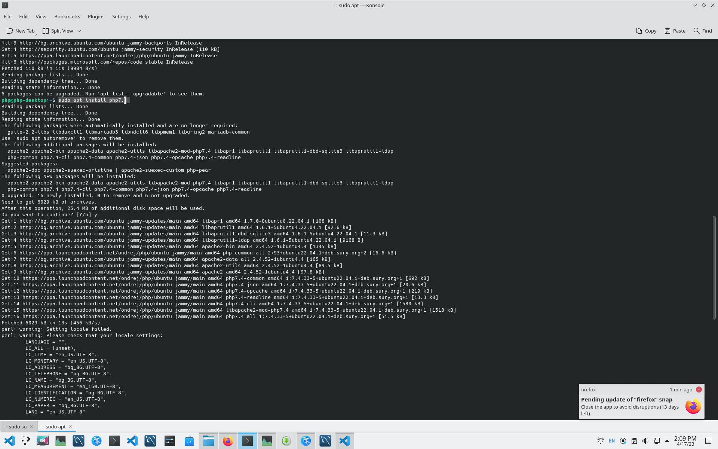Click the New Tab toolbar button
Screen dimensions: 718x449
coord(21,31)
